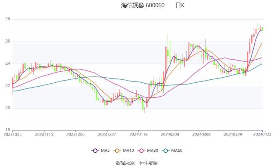Click the x-axis date 20240208
This screenshot has width=273, height=166.
pos(170,134)
